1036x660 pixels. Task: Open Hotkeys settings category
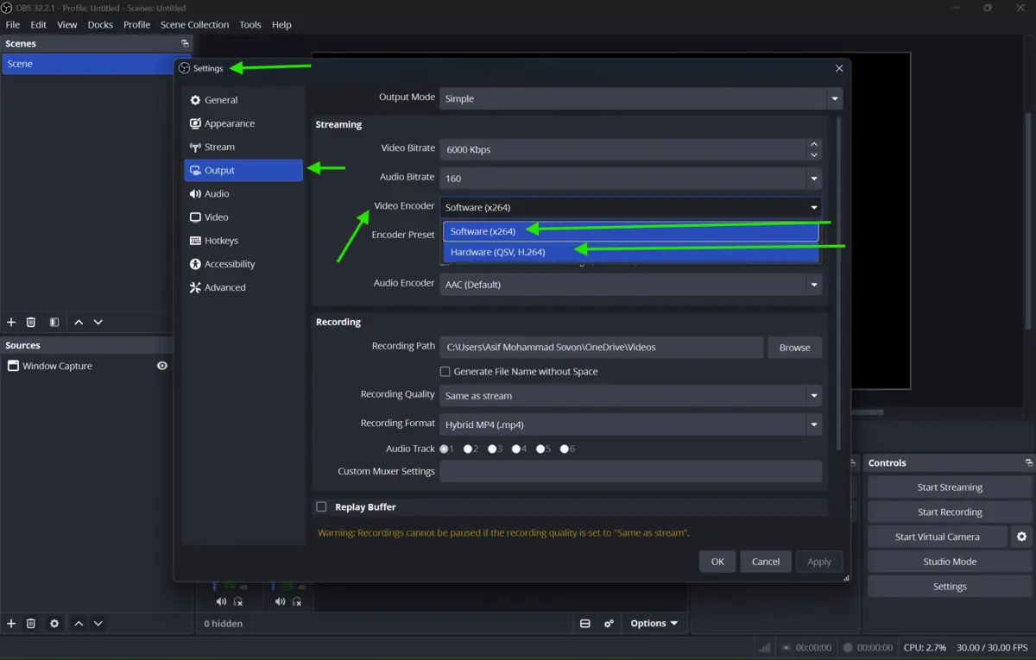tap(243, 241)
